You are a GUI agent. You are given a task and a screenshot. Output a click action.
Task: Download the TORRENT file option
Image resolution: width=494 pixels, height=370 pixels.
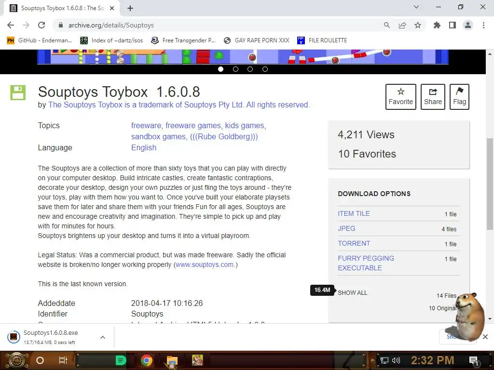pos(354,243)
